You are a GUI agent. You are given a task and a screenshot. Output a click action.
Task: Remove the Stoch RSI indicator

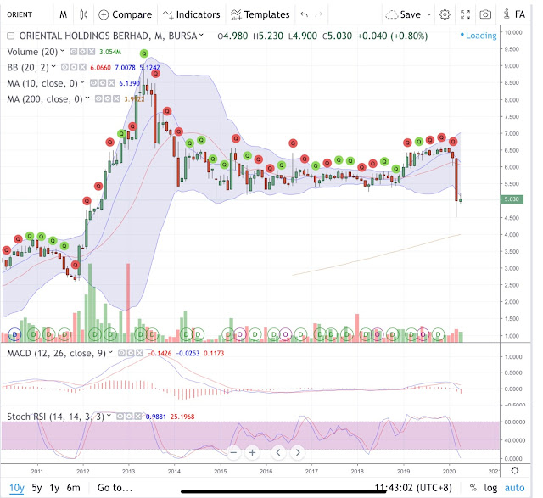tap(138, 417)
